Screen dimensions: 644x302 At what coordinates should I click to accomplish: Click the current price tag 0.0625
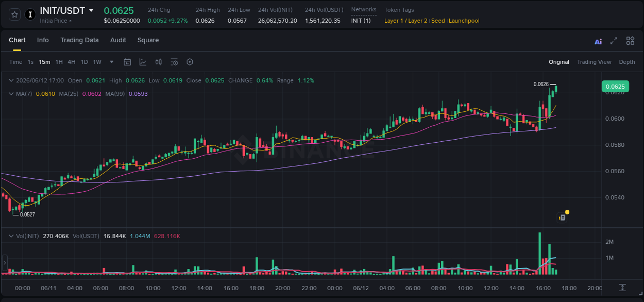tap(615, 87)
